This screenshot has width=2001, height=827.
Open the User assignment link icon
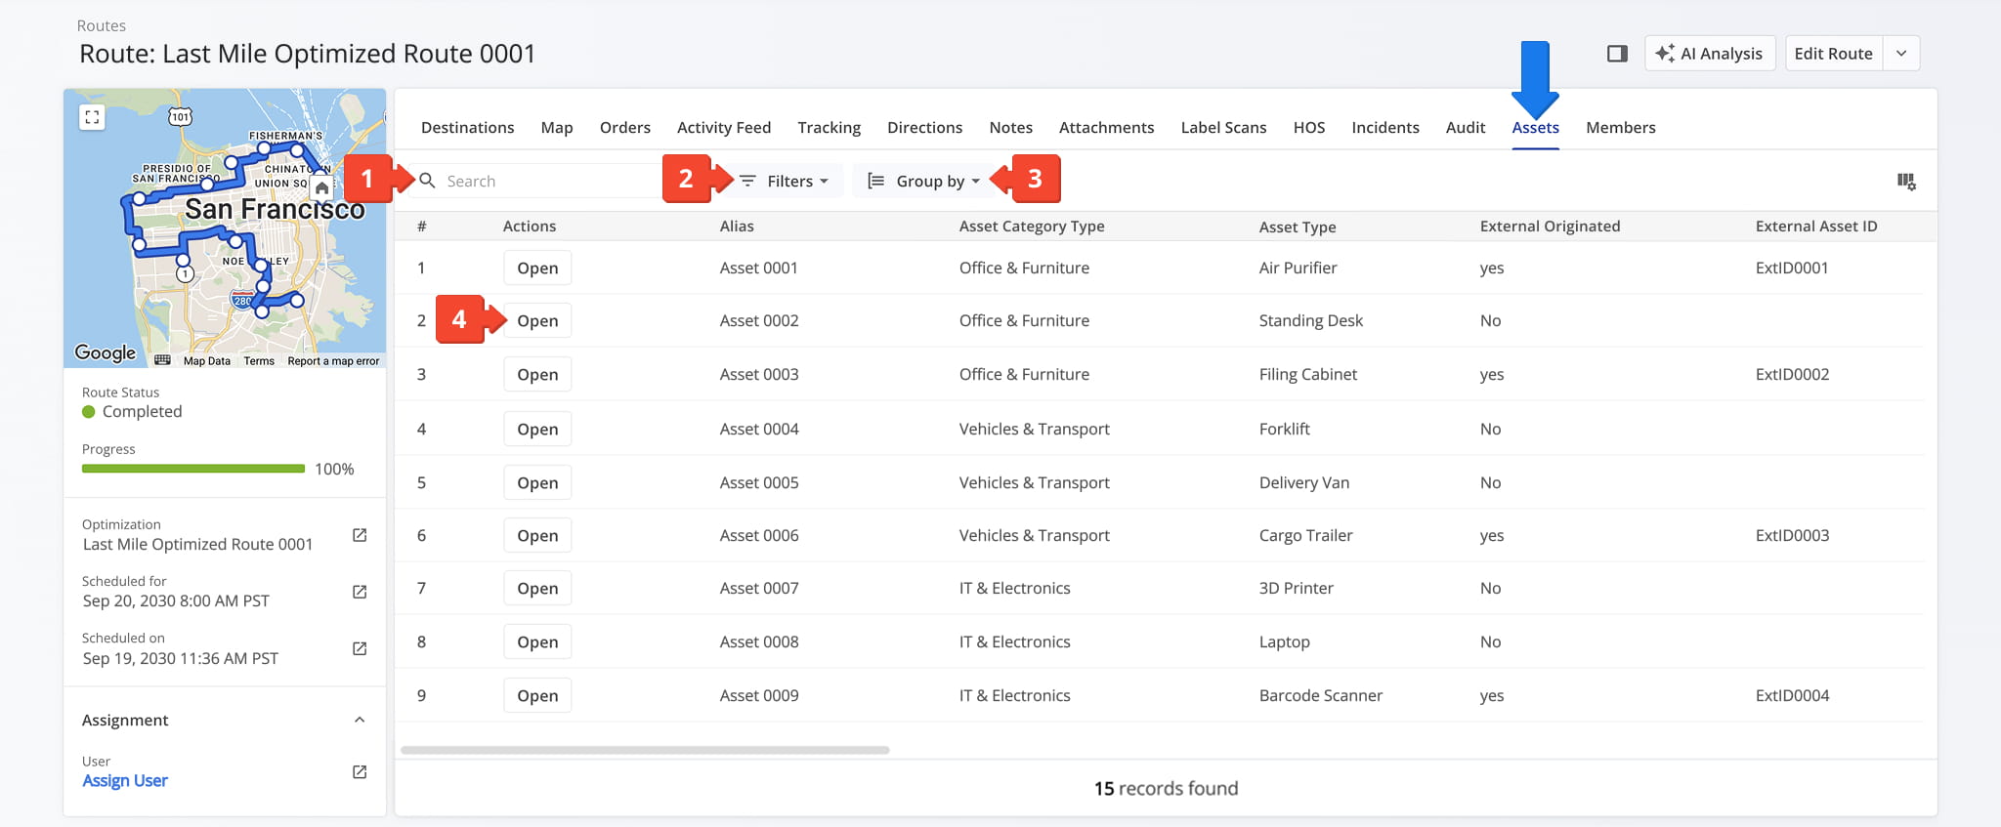pos(360,771)
